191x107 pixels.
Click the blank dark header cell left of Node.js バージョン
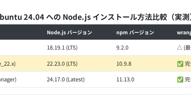click(x=22, y=32)
